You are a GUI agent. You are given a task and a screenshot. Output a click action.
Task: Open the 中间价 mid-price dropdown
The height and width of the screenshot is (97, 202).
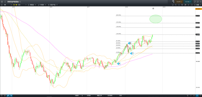(x=42, y=5)
